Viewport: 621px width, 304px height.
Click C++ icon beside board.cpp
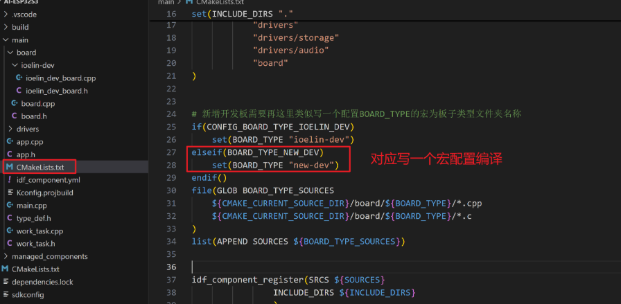pyautogui.click(x=15, y=104)
